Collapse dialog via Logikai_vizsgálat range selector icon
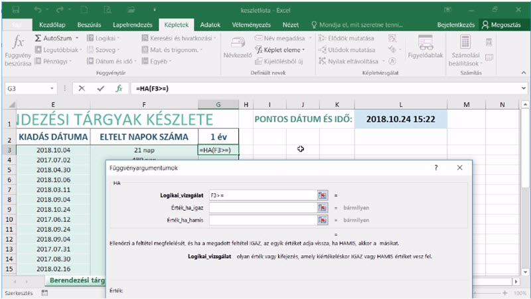 323,195
